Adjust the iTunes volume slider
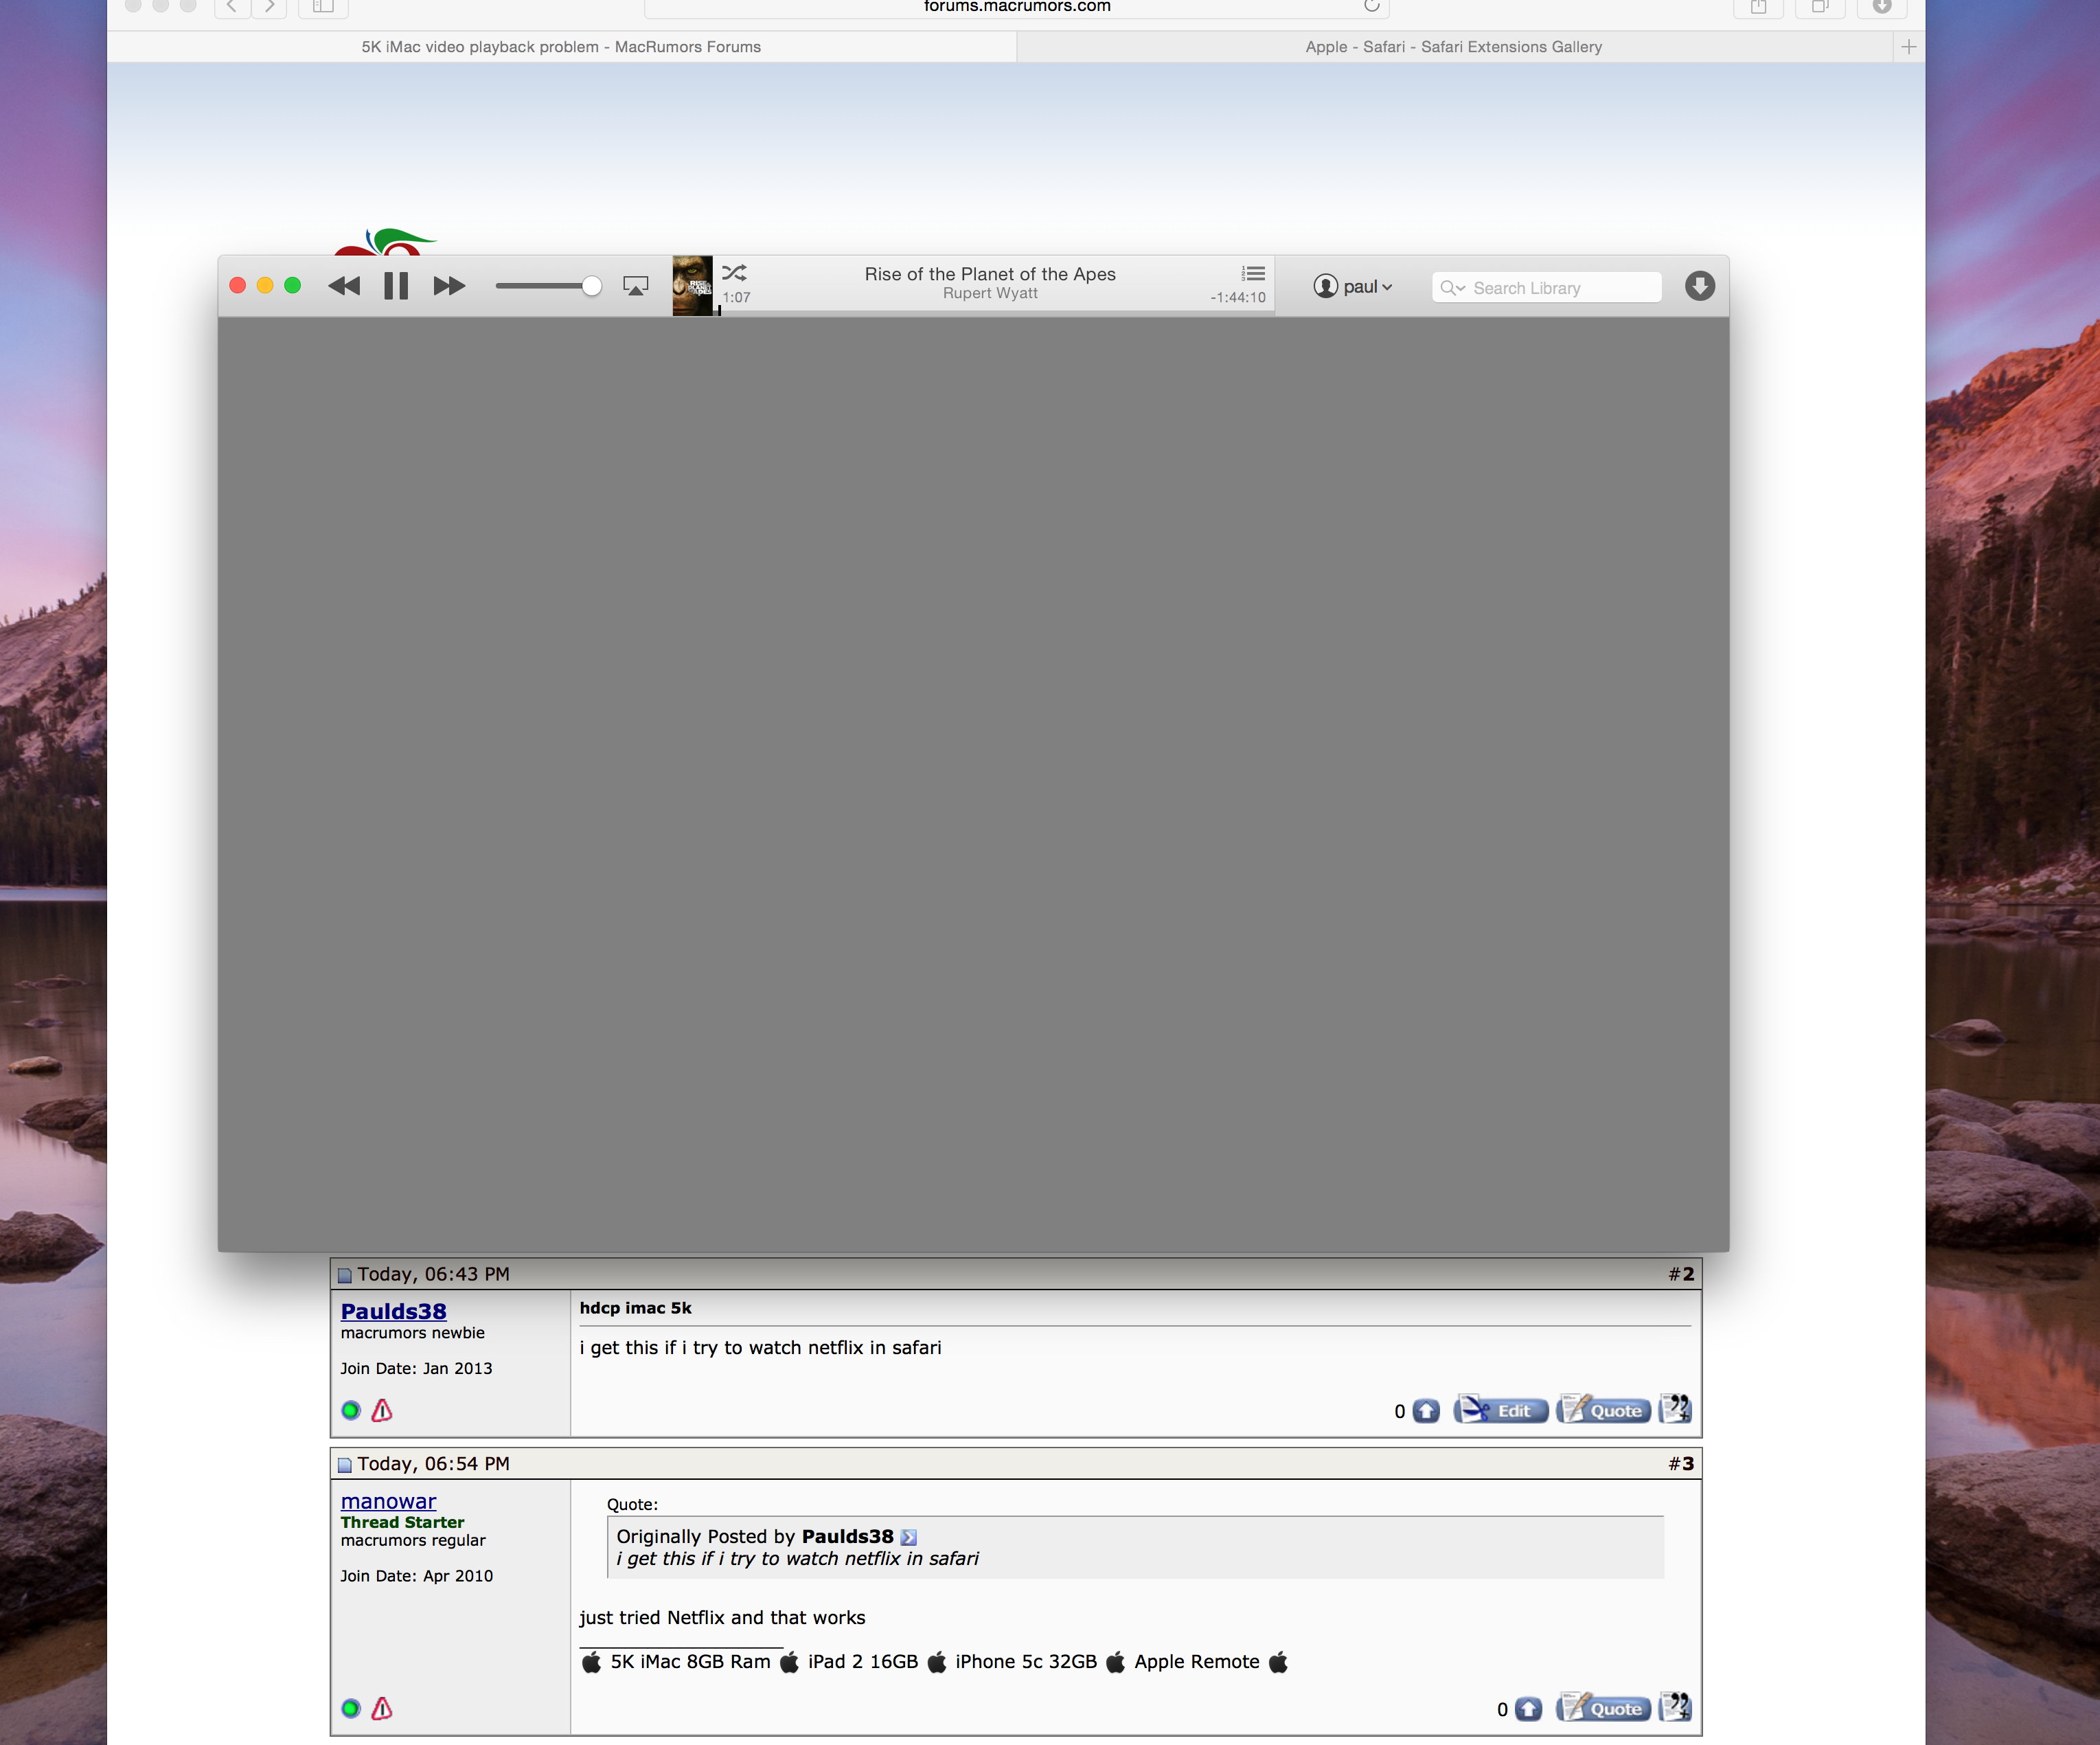The image size is (2100, 1745). tap(548, 286)
